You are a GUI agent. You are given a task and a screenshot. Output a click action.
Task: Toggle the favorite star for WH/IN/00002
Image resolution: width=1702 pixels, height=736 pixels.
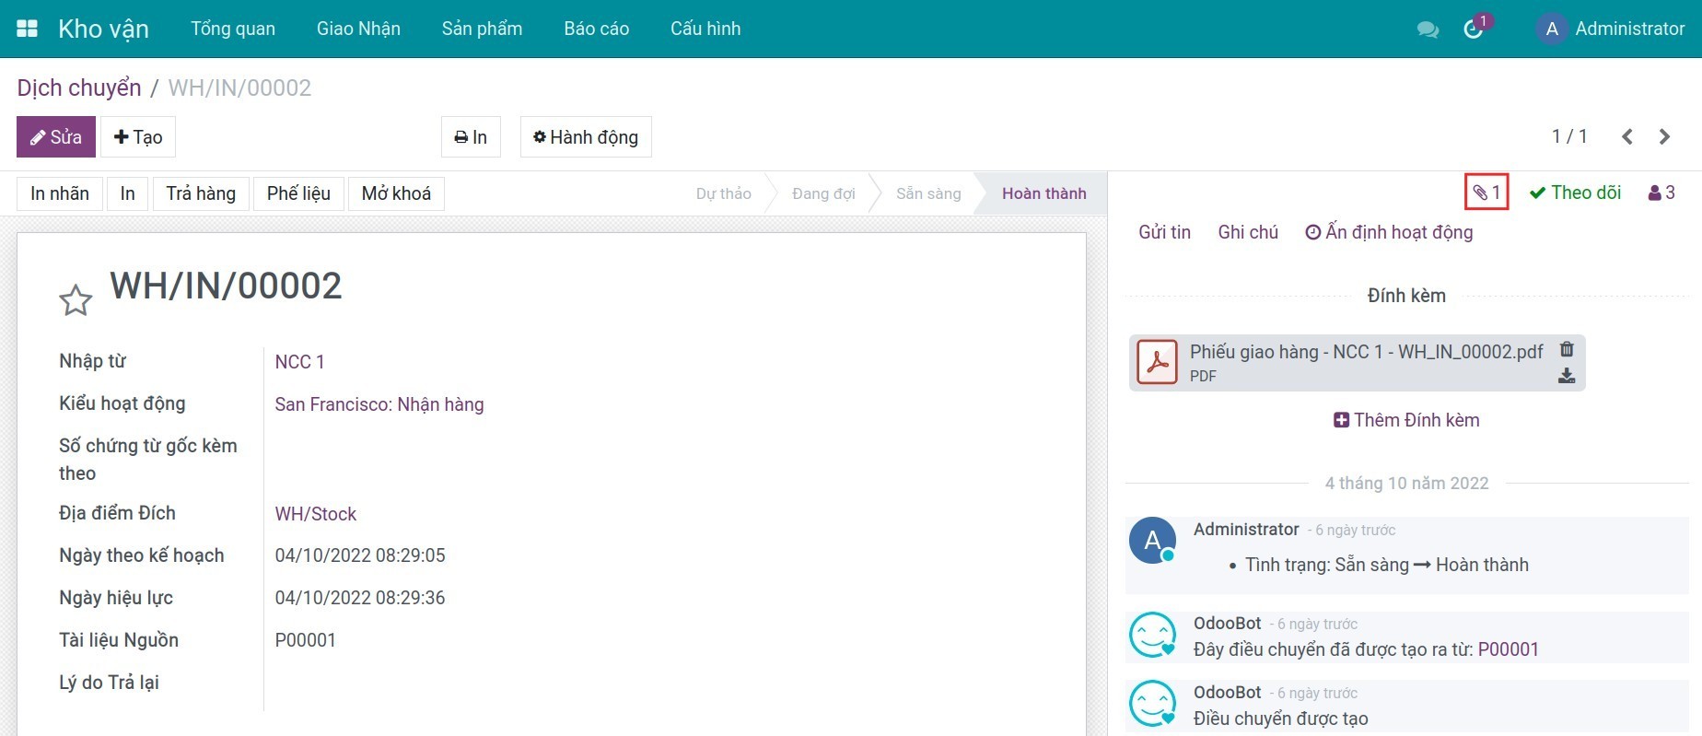pyautogui.click(x=76, y=300)
